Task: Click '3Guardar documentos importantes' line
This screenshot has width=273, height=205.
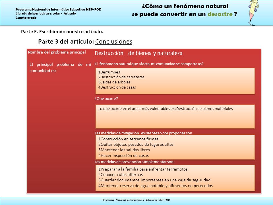Action: [x=154, y=180]
